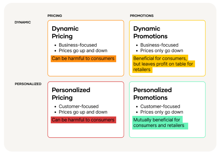
Task: Click 'Business-focused' bullet in Dynamic Promotions
Action: click(159, 45)
